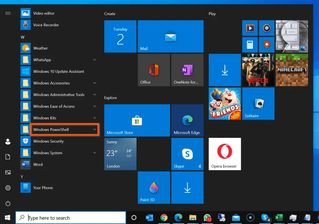The image size is (319, 224).
Task: Click the Explore group header
Action: pos(111,98)
